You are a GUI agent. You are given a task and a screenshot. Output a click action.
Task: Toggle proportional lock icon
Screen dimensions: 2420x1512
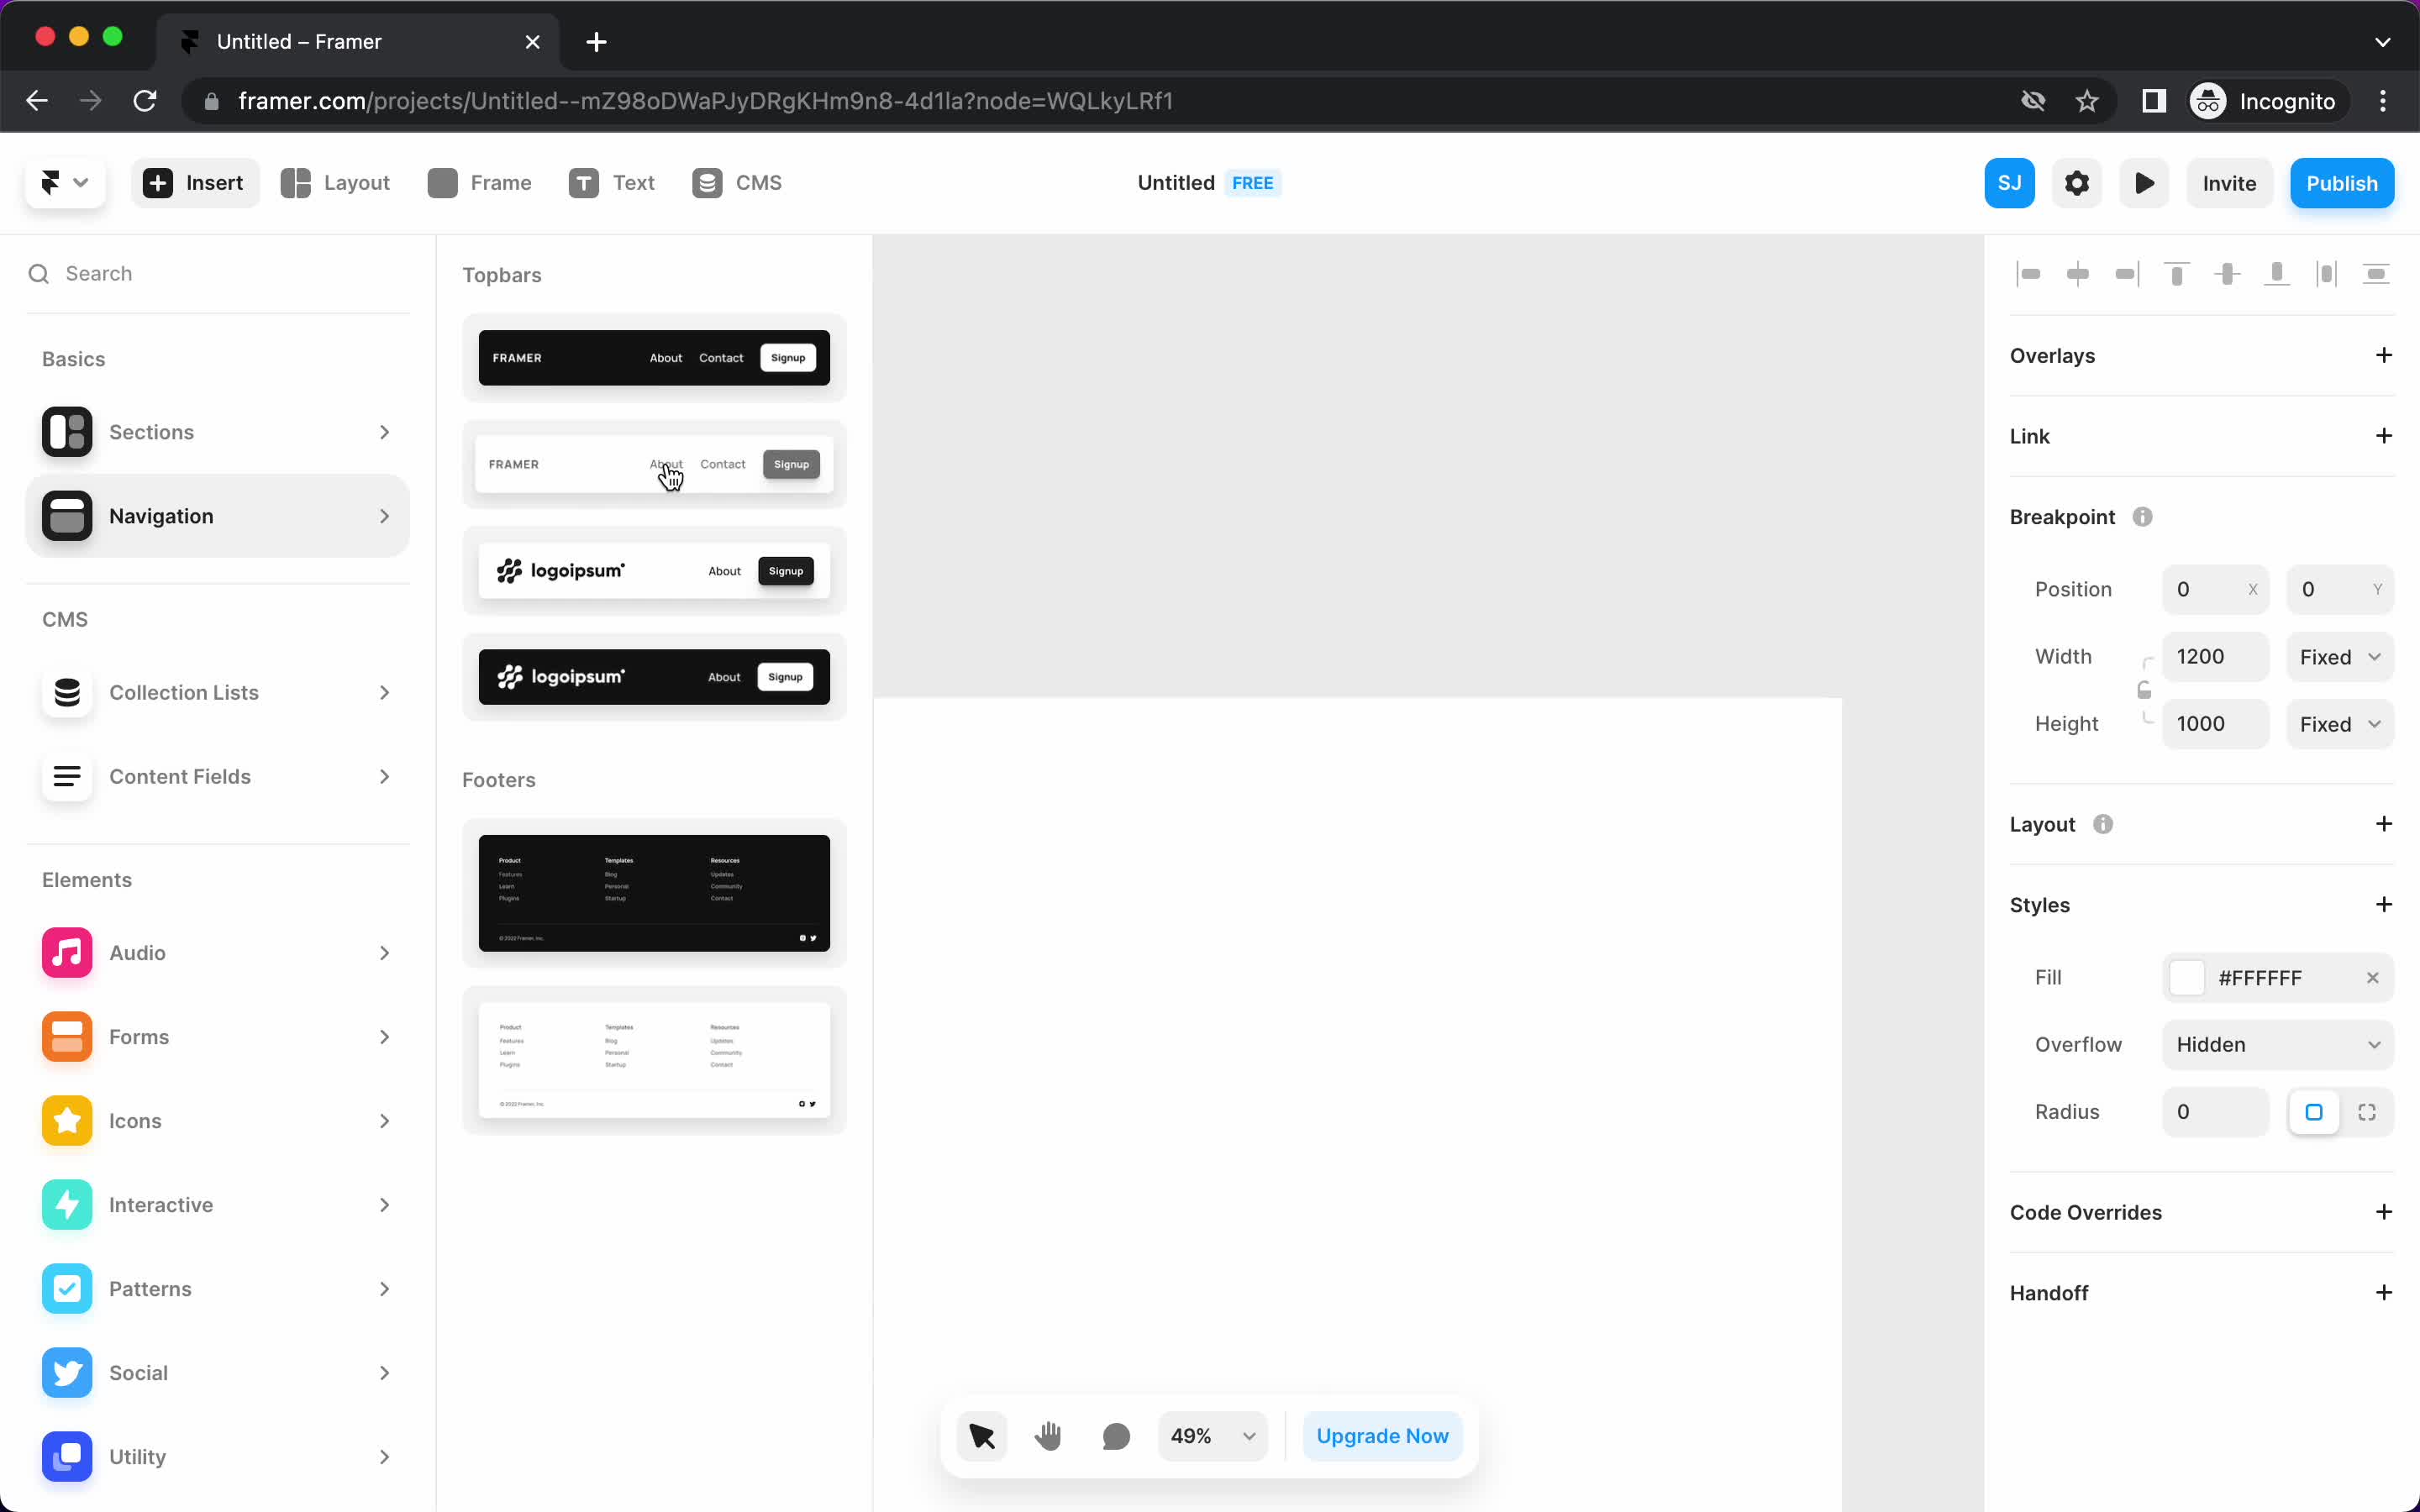pyautogui.click(x=2144, y=690)
